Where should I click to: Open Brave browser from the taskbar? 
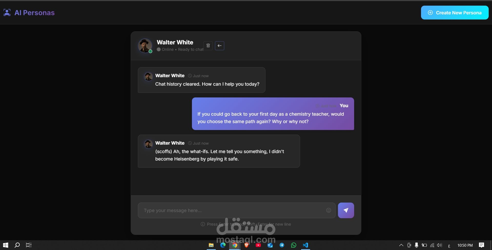coord(247,245)
